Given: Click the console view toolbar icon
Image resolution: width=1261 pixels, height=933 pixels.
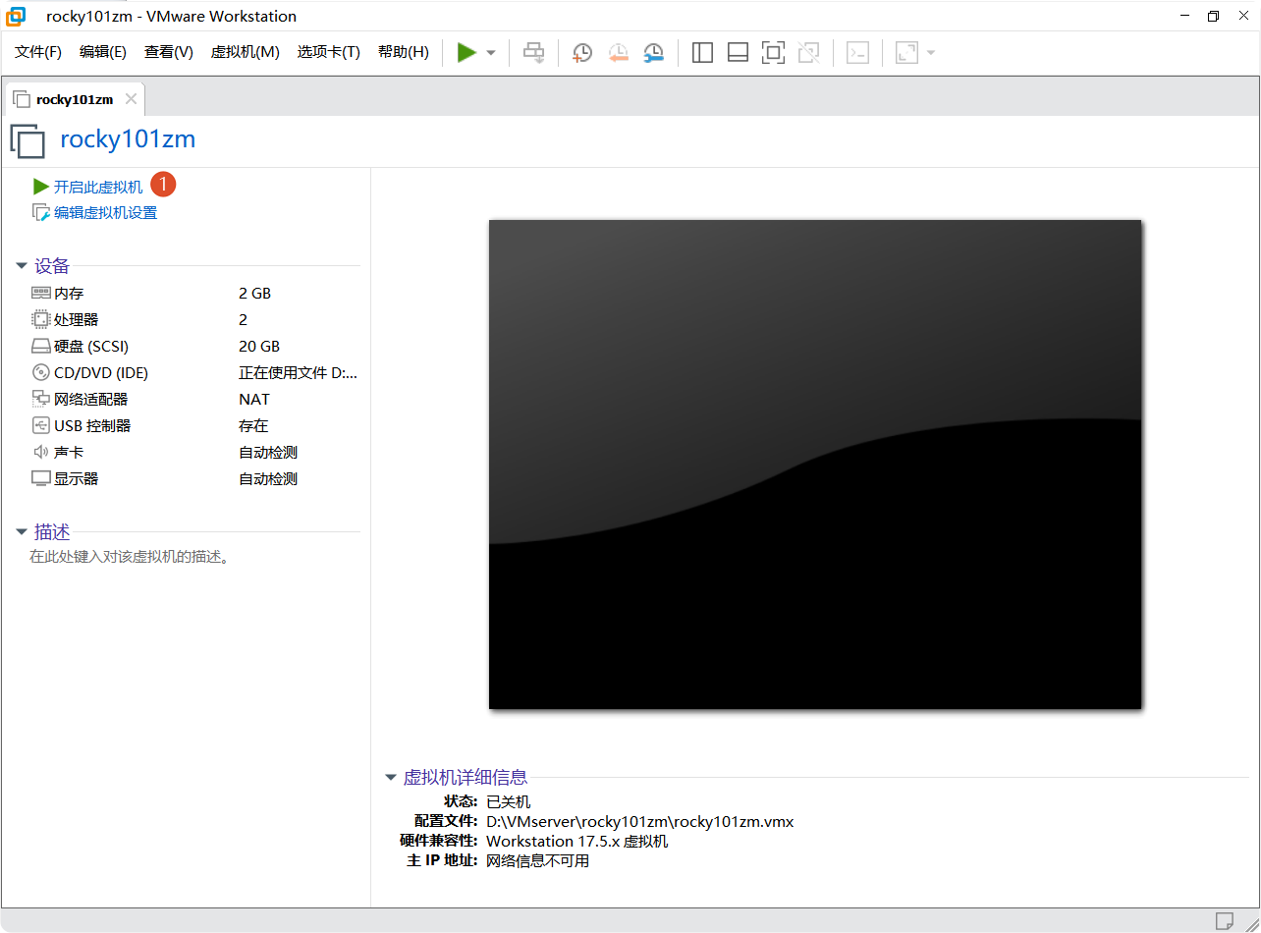Looking at the screenshot, I should click(x=858, y=53).
